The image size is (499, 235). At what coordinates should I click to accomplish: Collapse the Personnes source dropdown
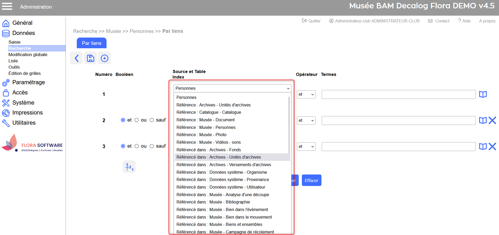(x=232, y=88)
